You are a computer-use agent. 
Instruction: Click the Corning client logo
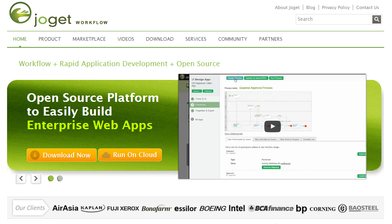pos(322,209)
